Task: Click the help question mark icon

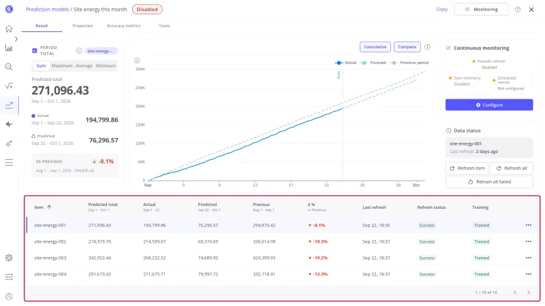Action: point(518,10)
